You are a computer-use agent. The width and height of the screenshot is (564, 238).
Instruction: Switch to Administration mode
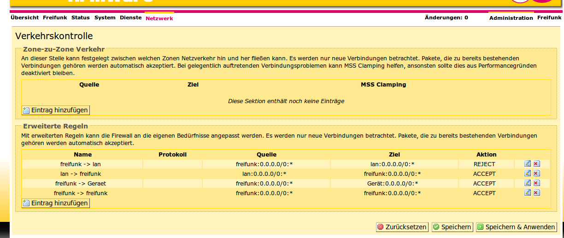click(x=511, y=18)
